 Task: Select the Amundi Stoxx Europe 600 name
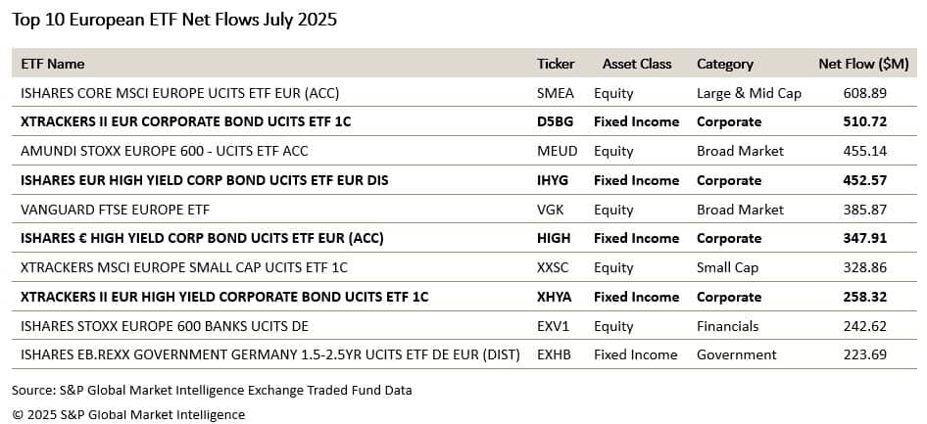[x=165, y=151]
